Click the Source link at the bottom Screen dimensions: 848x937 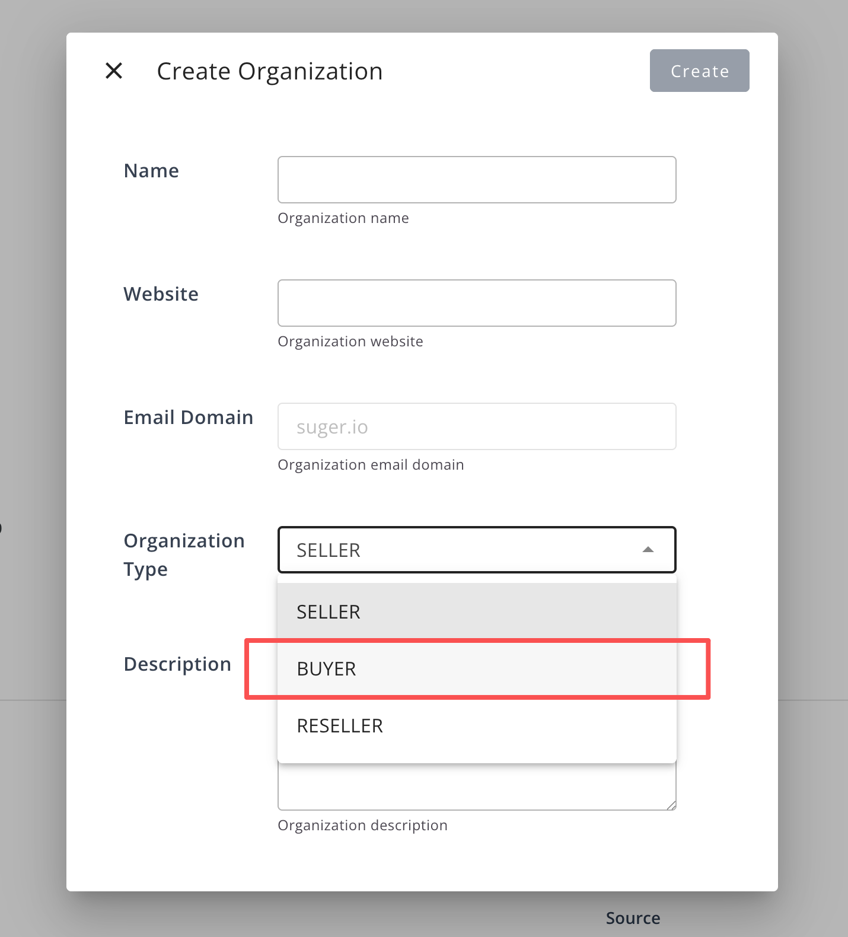point(633,918)
